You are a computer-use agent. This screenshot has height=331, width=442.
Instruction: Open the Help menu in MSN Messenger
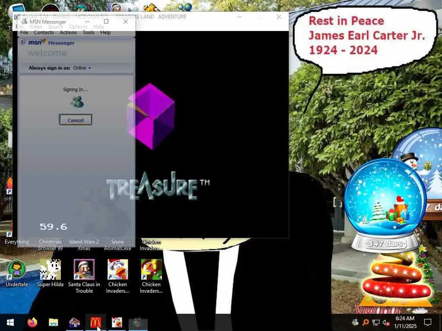[x=105, y=32]
